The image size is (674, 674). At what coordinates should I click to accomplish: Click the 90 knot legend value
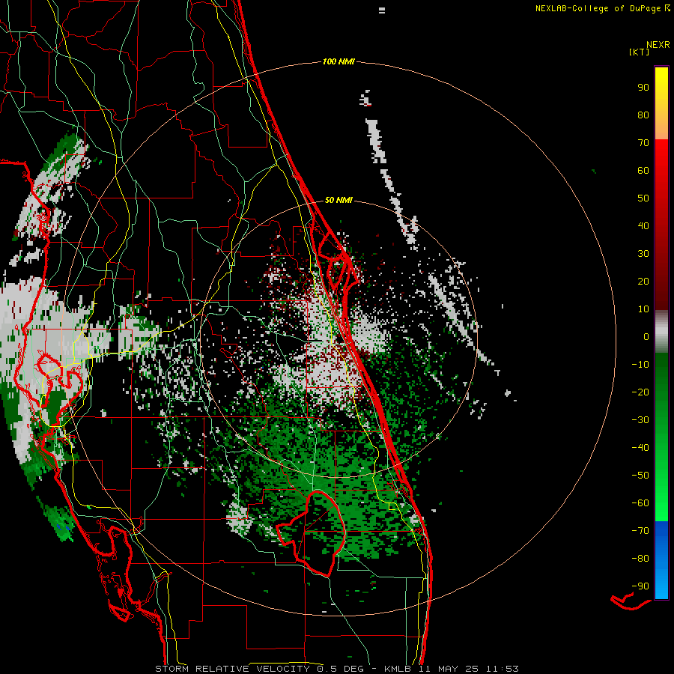pos(643,88)
